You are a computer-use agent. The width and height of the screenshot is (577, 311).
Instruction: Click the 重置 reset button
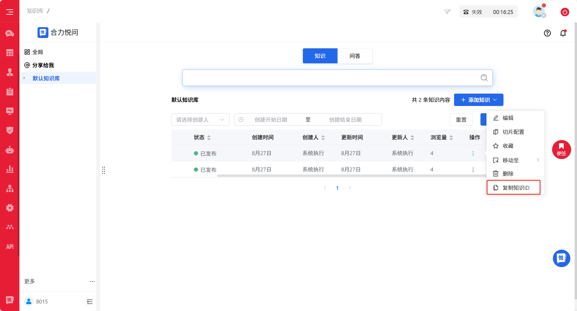pyautogui.click(x=461, y=119)
